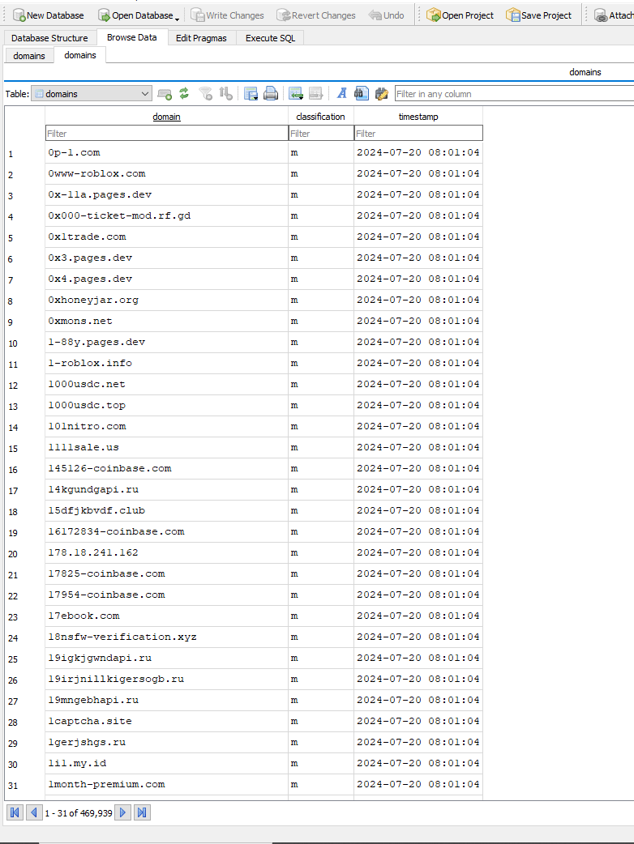Refresh the table data with green arrows
Viewport: 634px width, 844px height.
[184, 94]
